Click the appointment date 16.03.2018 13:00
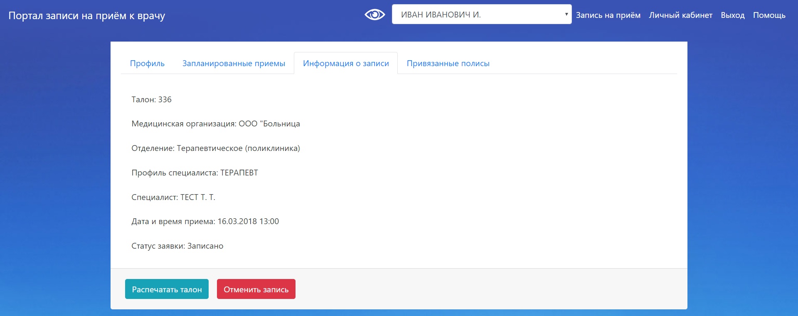This screenshot has width=798, height=316. click(x=248, y=222)
